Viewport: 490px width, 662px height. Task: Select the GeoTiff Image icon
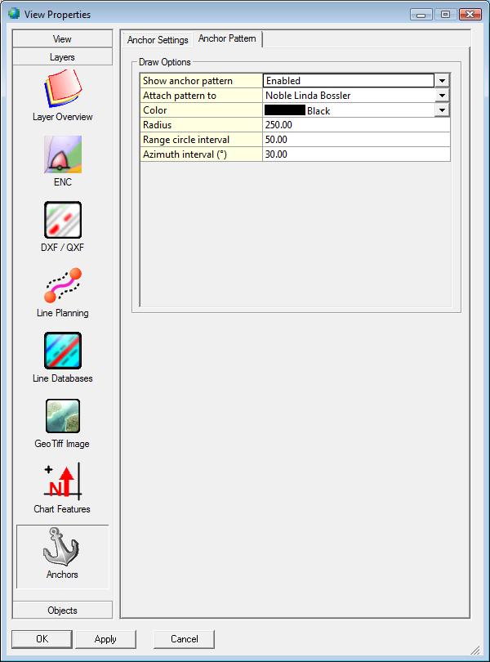point(62,416)
